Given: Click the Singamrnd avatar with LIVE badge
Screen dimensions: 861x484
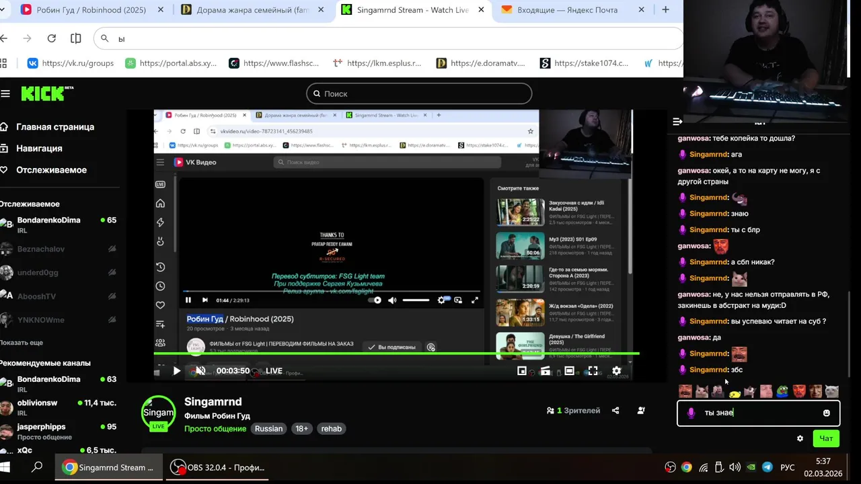Looking at the screenshot, I should point(158,413).
